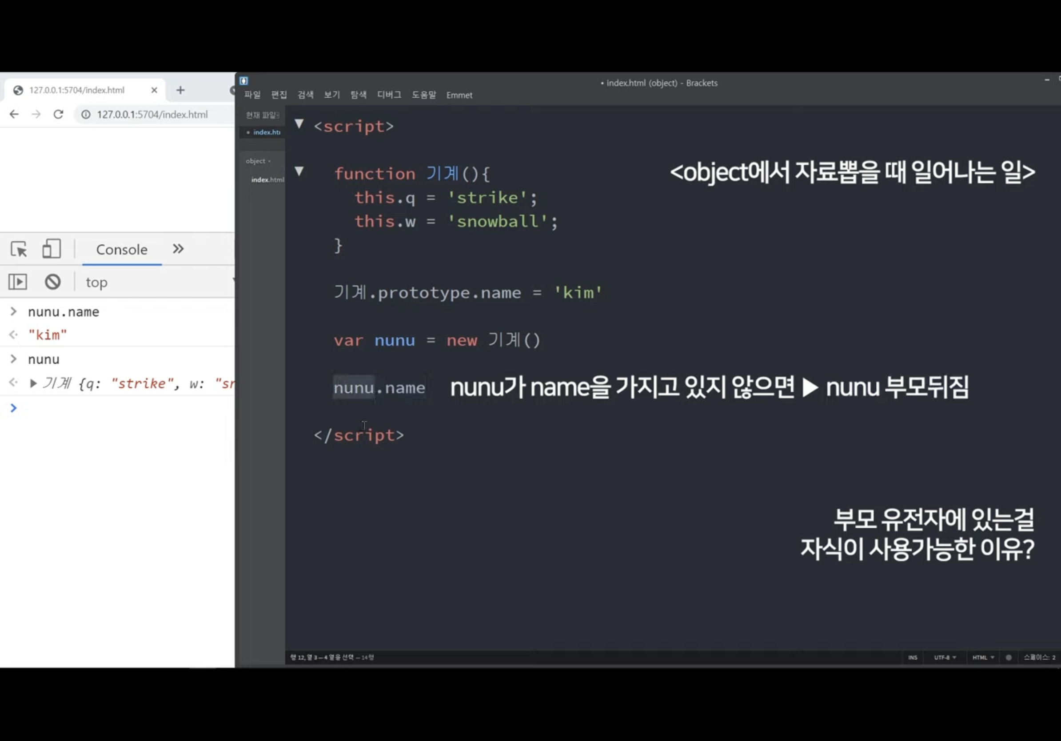
Task: Expand the 기계 object in console
Action: (x=33, y=383)
